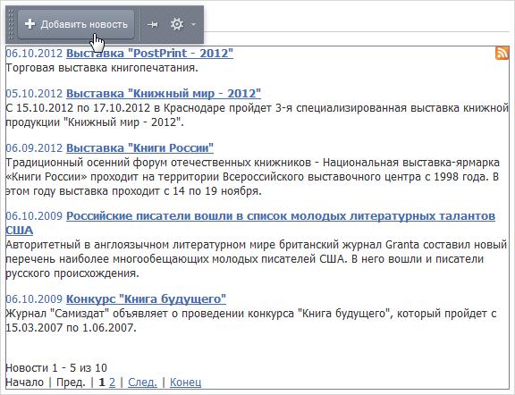Open the orange RSS feed icon
Image resolution: width=515 pixels, height=395 pixels.
tap(502, 54)
